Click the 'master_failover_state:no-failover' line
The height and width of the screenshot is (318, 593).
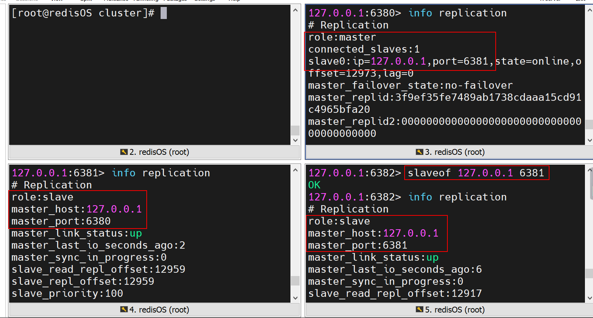click(410, 85)
